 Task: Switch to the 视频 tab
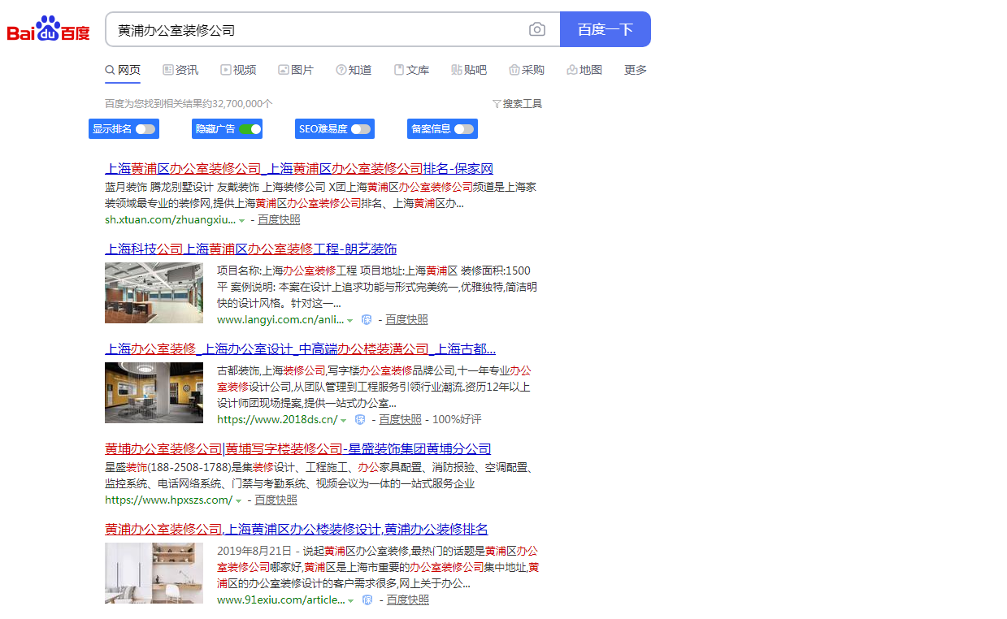[238, 71]
